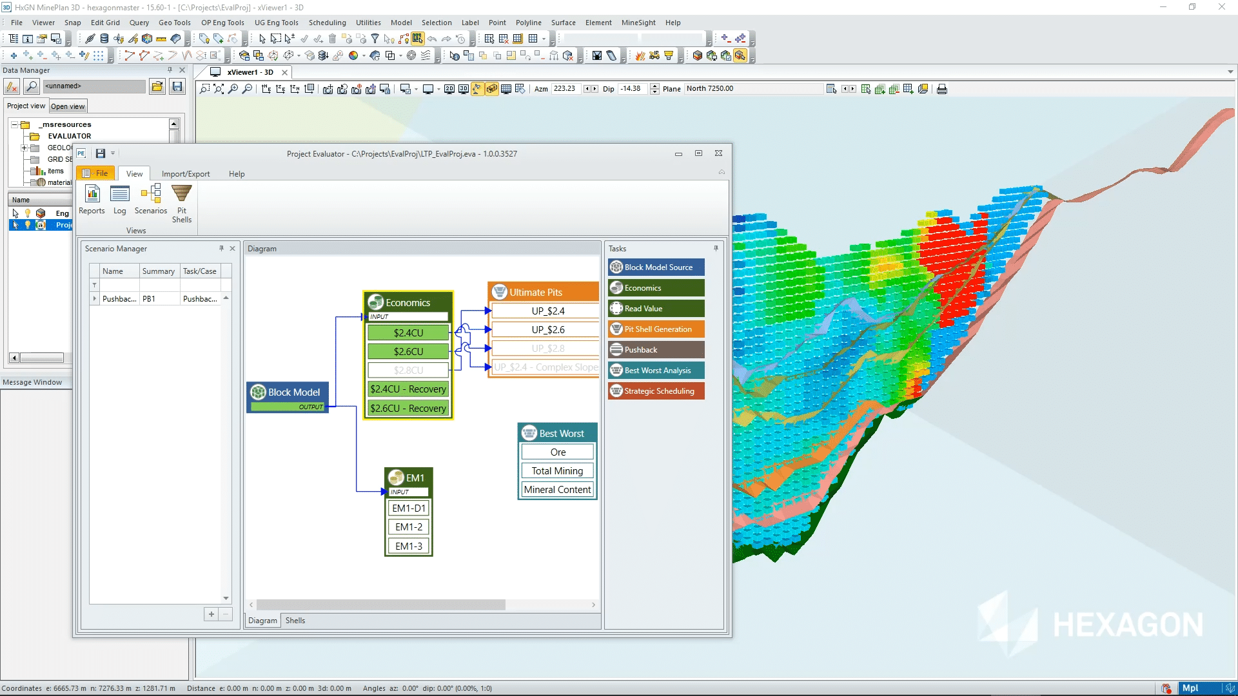1238x696 pixels.
Task: Switch to the Shells tab in diagram
Action: 295,621
